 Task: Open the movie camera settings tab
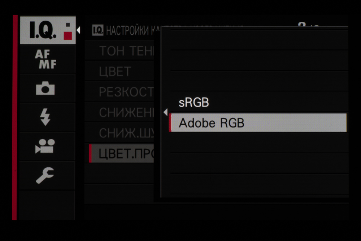point(45,146)
